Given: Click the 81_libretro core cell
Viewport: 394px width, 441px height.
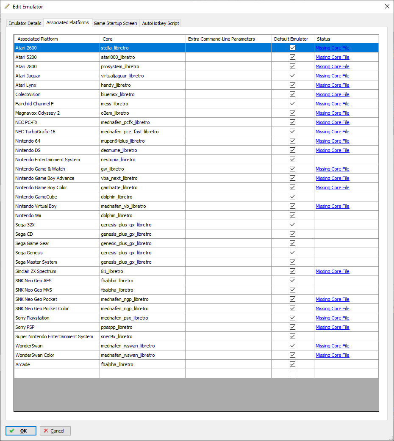Looking at the screenshot, I should coord(142,271).
